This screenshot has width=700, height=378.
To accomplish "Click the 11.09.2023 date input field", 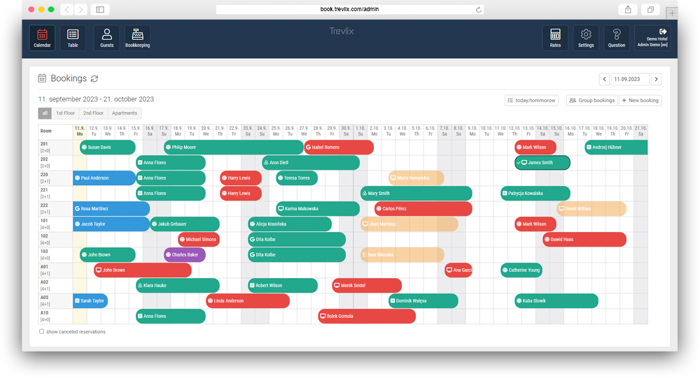I will [629, 79].
